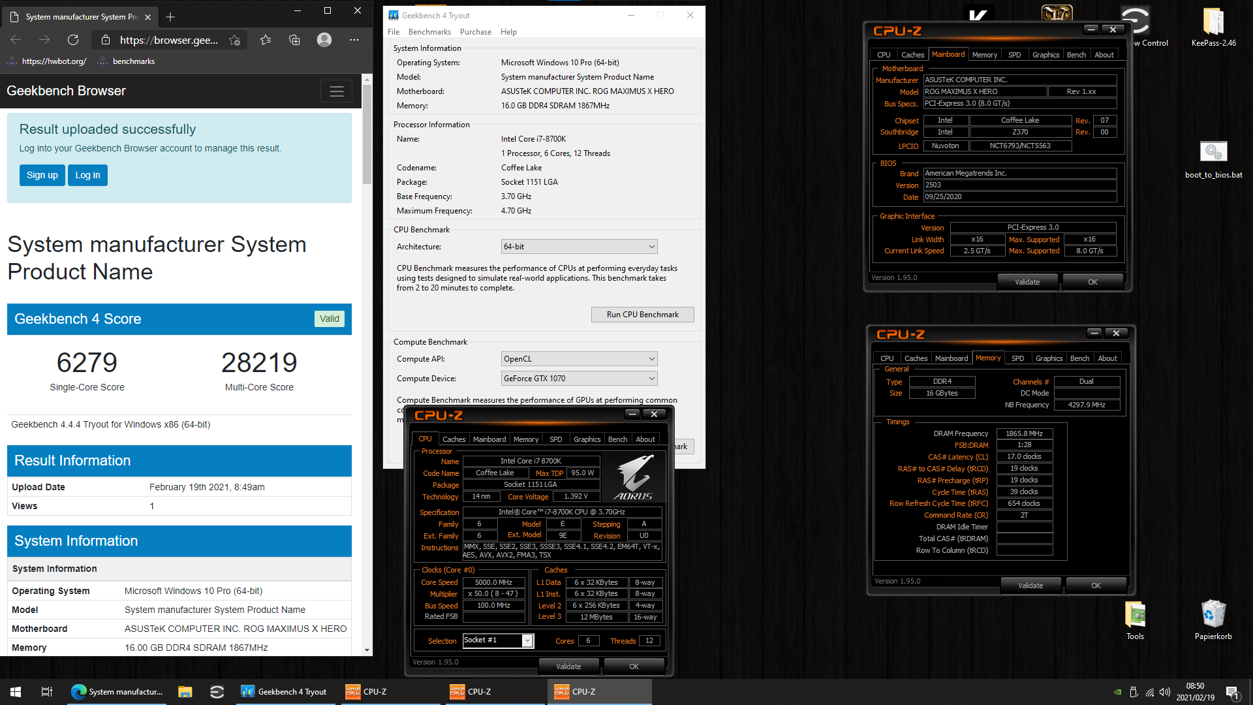Open the hwbot.org bookmark
Image resolution: width=1253 pixels, height=705 pixels.
[x=46, y=61]
